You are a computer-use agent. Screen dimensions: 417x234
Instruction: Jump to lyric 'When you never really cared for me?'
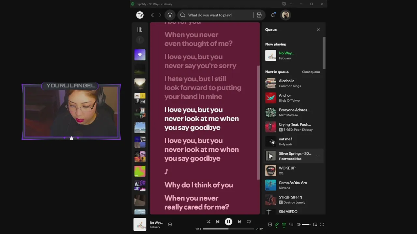(x=197, y=202)
